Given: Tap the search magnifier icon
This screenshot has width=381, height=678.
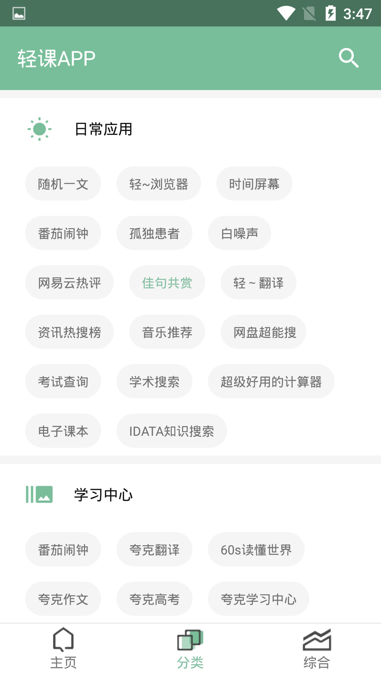Looking at the screenshot, I should tap(349, 58).
